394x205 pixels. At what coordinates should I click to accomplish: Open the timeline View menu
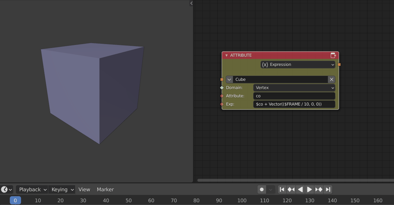coord(84,189)
